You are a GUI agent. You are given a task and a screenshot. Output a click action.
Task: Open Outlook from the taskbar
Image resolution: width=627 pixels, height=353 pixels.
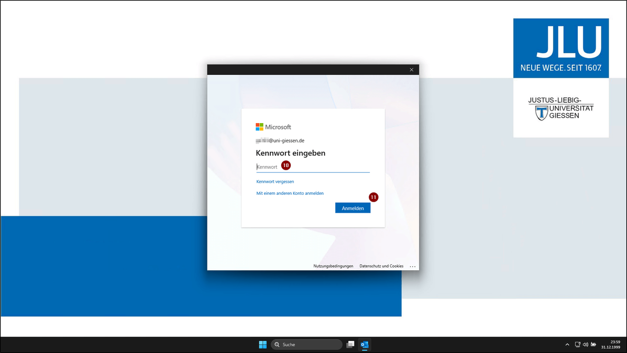pos(364,345)
